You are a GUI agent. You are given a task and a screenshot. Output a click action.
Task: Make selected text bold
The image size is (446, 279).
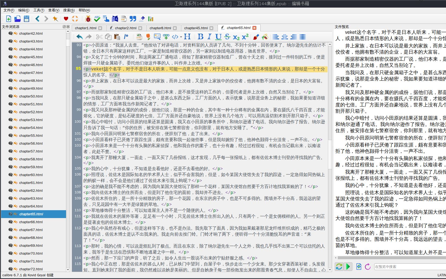[x=201, y=37]
